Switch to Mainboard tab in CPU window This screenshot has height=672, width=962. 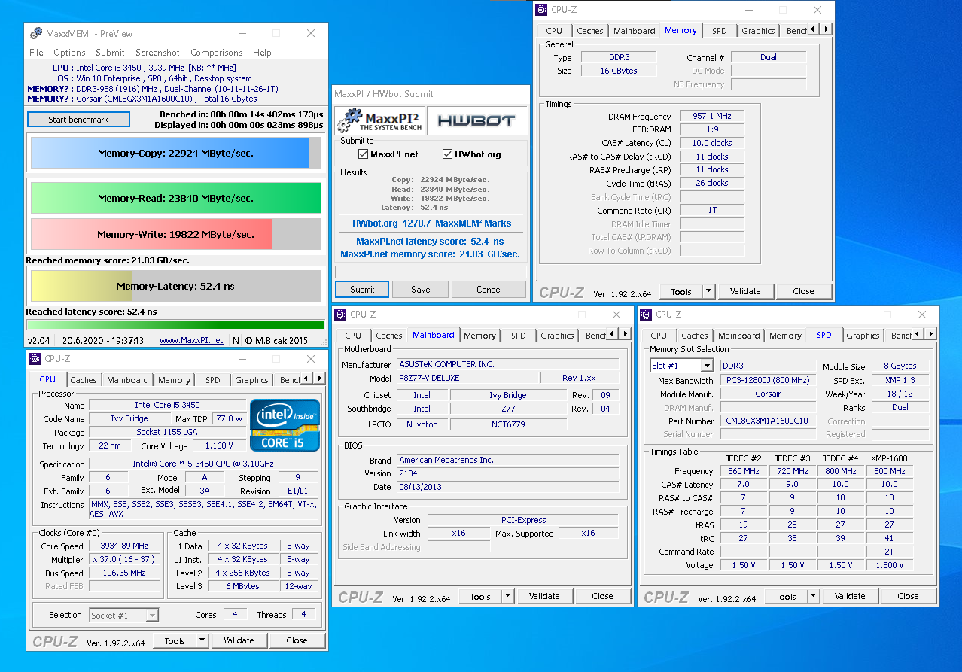(x=128, y=380)
